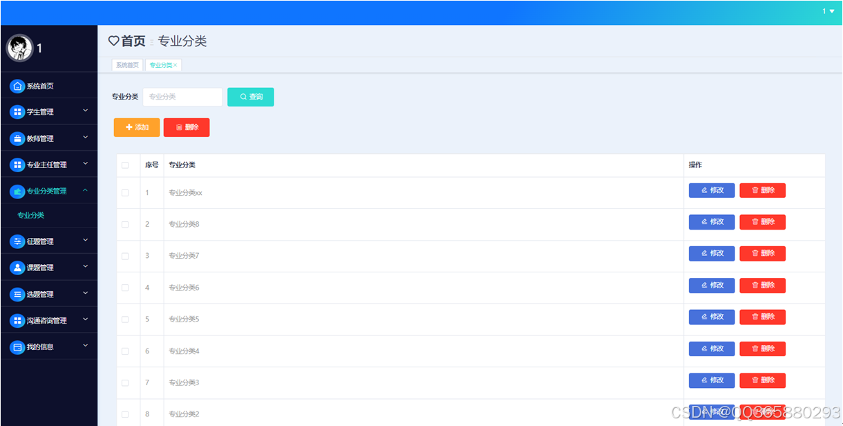Click 删除 button for row 专业分类4

tap(763, 349)
